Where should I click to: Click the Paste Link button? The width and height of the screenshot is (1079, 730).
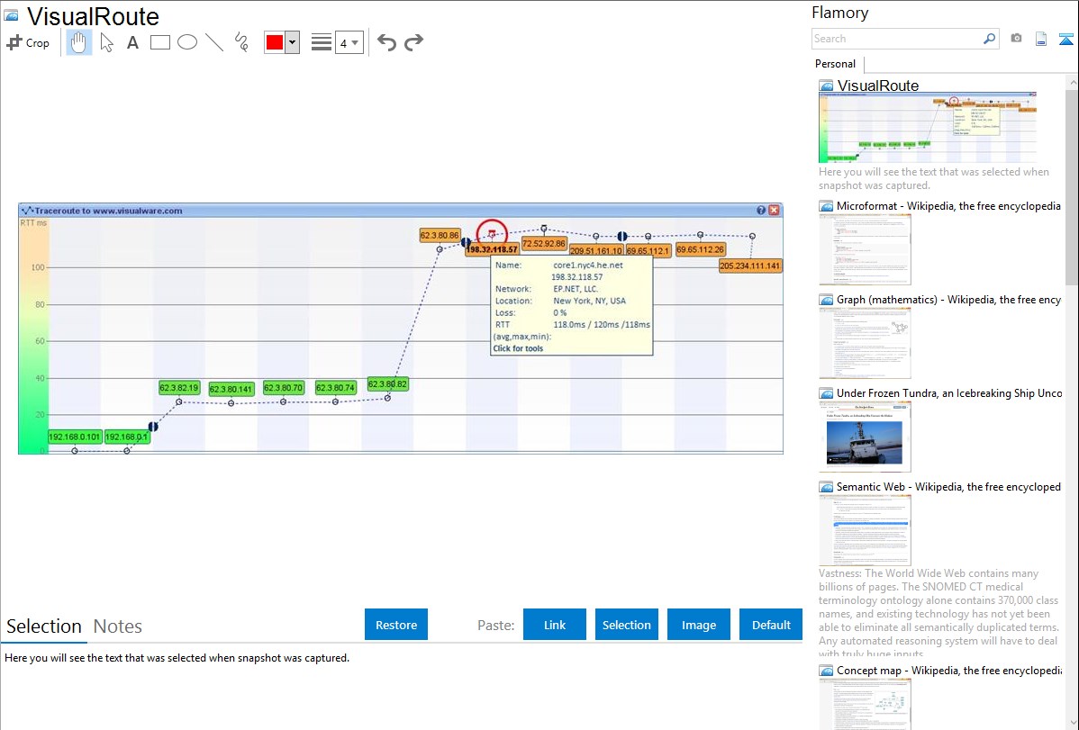pos(555,625)
